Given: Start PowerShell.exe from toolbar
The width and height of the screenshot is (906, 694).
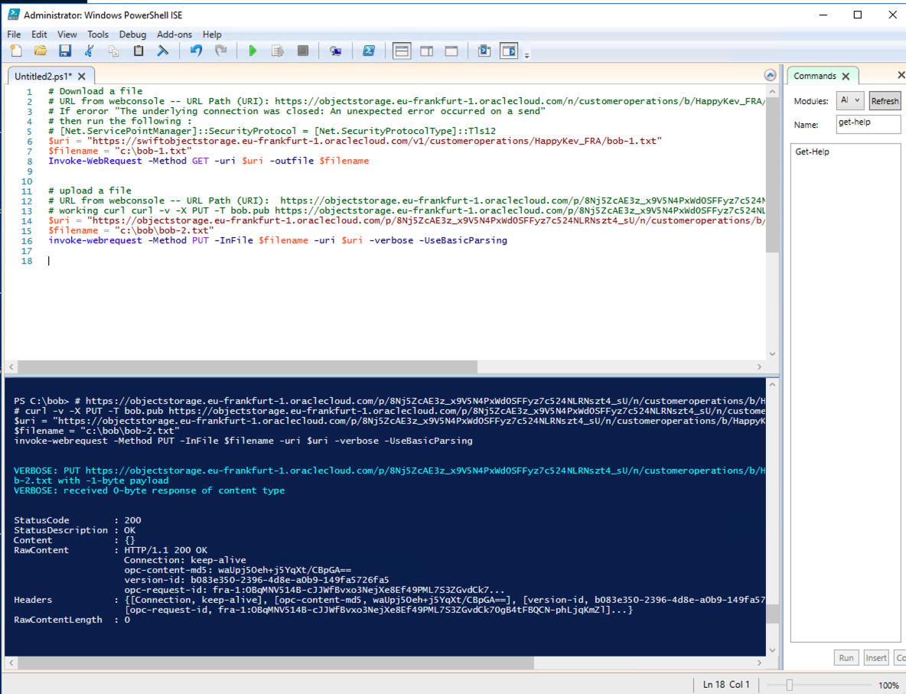Looking at the screenshot, I should click(x=368, y=51).
